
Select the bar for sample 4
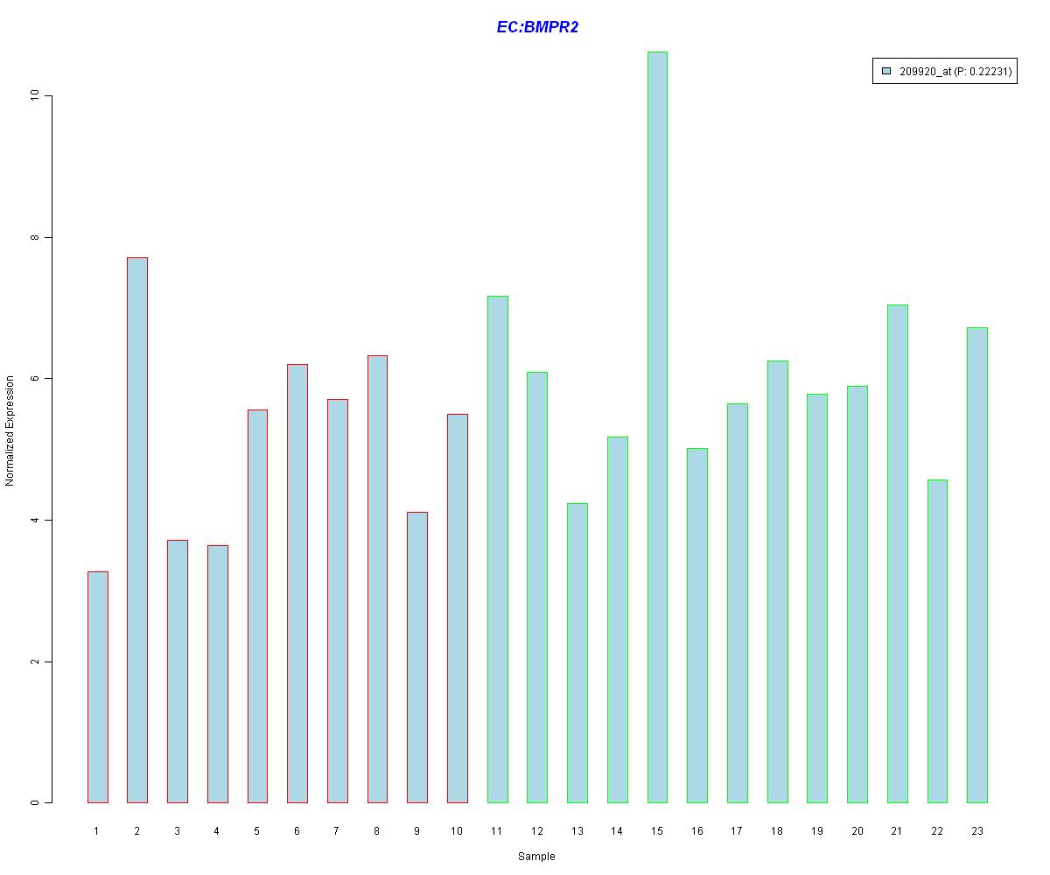pos(217,674)
